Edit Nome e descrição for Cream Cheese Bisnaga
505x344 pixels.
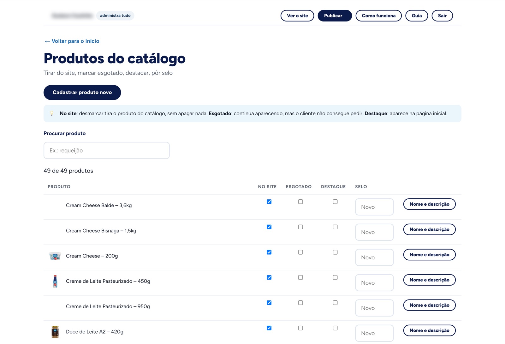(x=429, y=229)
